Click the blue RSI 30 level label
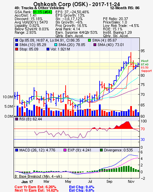The image size is (153, 192). tap(142, 139)
